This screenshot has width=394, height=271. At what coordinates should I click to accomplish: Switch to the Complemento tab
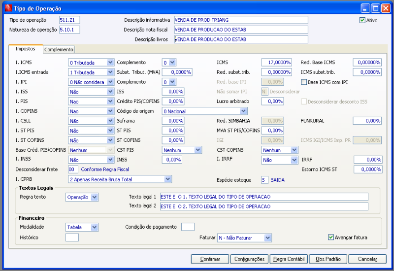tap(59, 49)
